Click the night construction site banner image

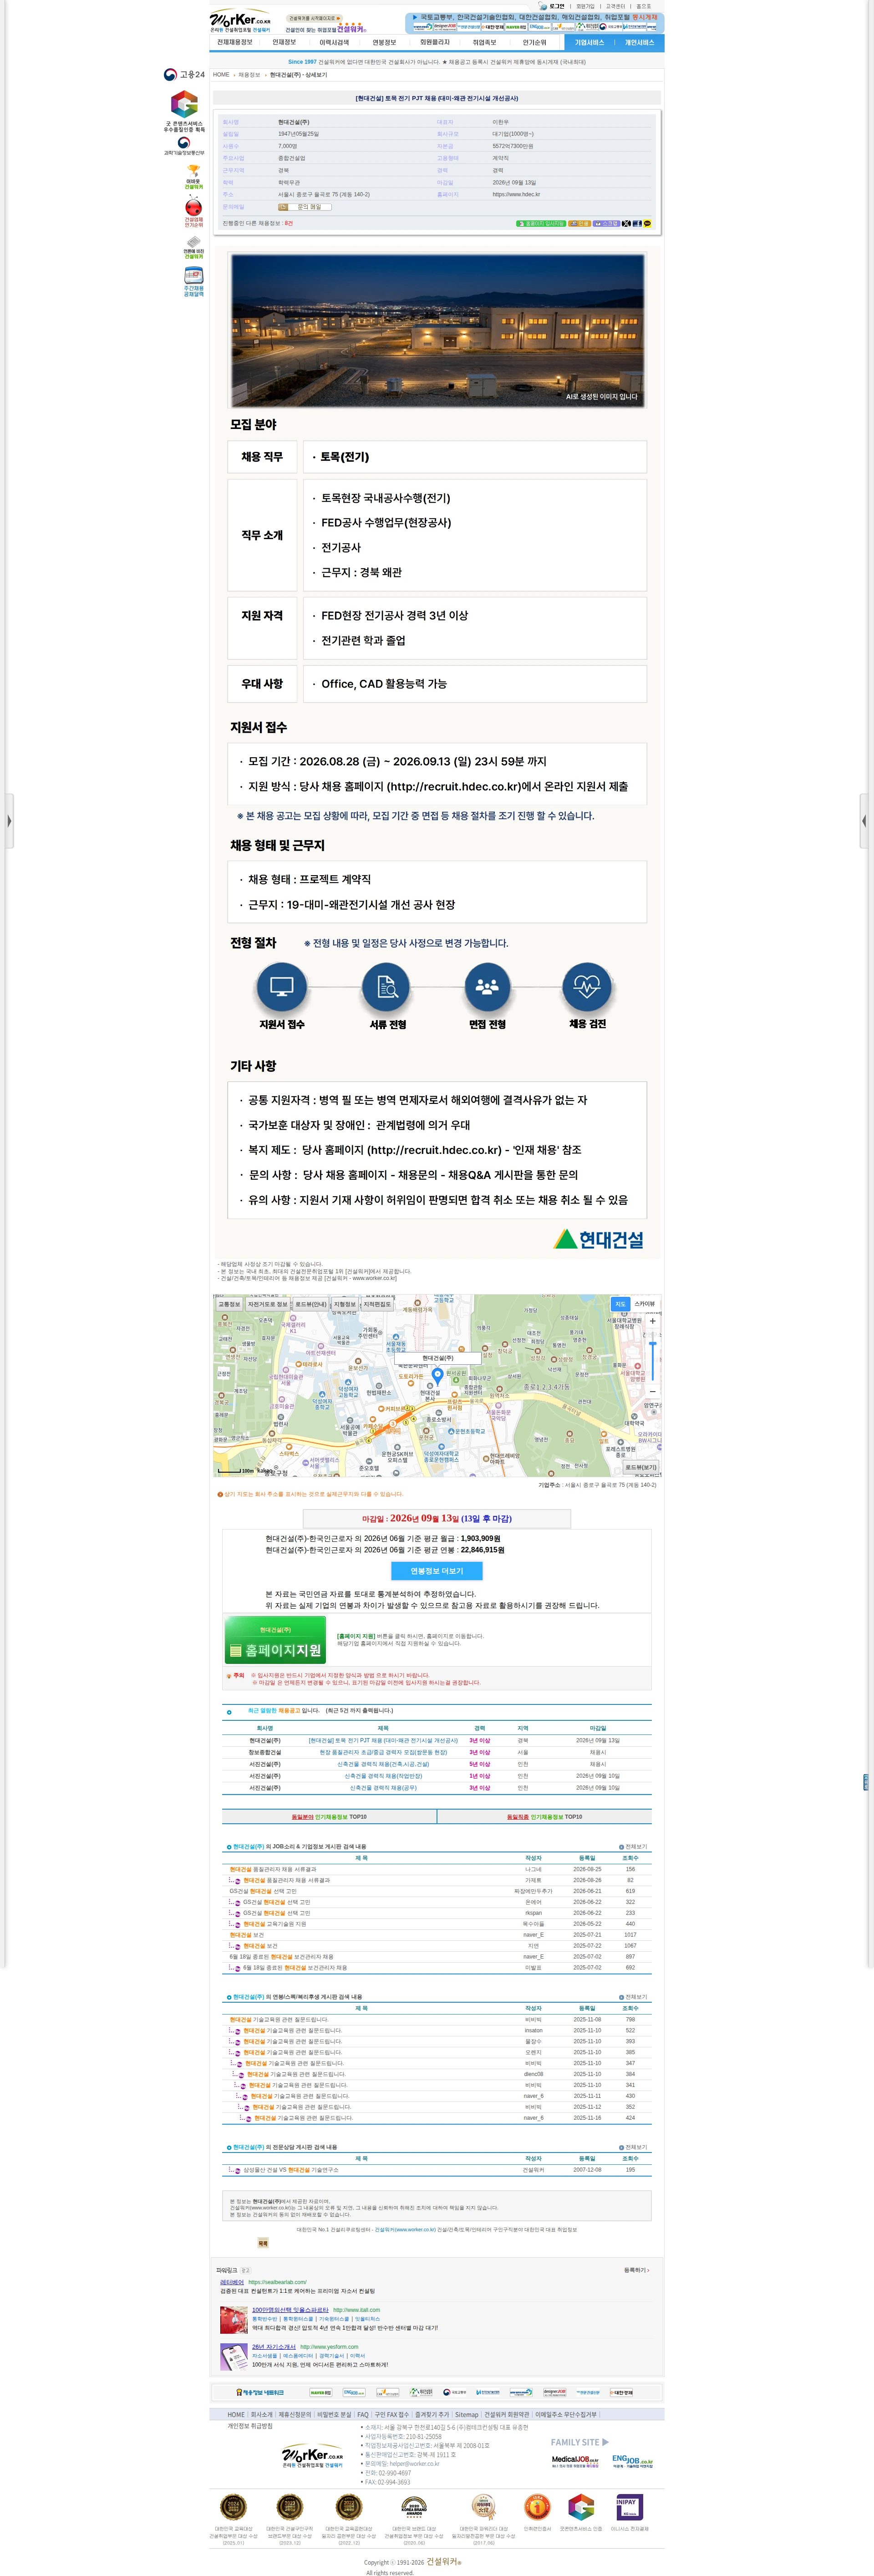(x=437, y=330)
